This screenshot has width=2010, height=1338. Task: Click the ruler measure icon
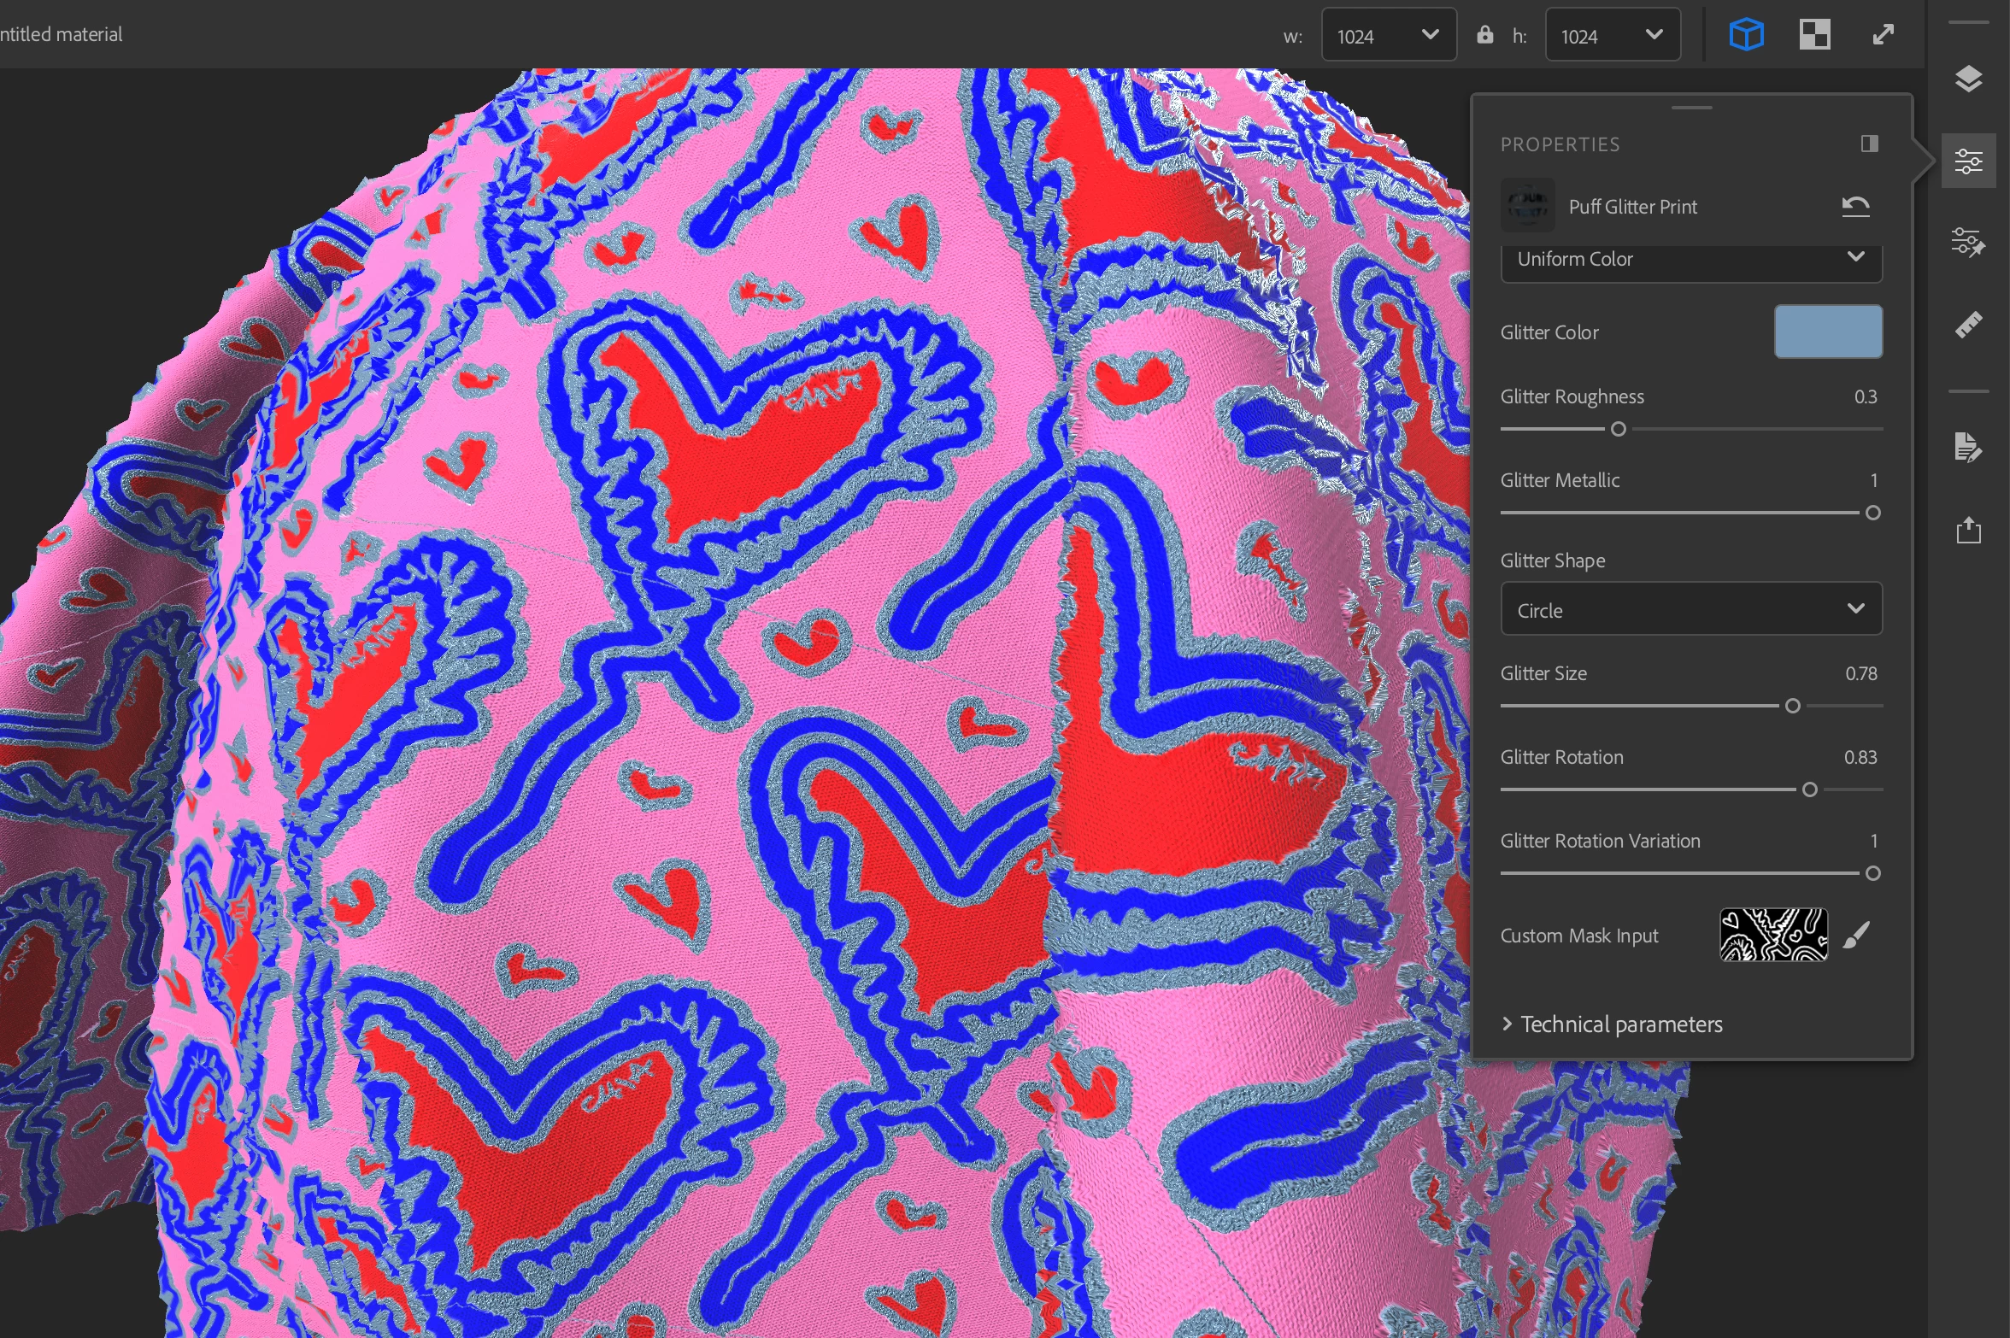(1968, 325)
